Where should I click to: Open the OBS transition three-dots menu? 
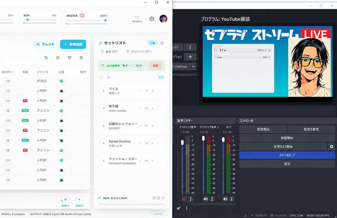[x=190, y=47]
